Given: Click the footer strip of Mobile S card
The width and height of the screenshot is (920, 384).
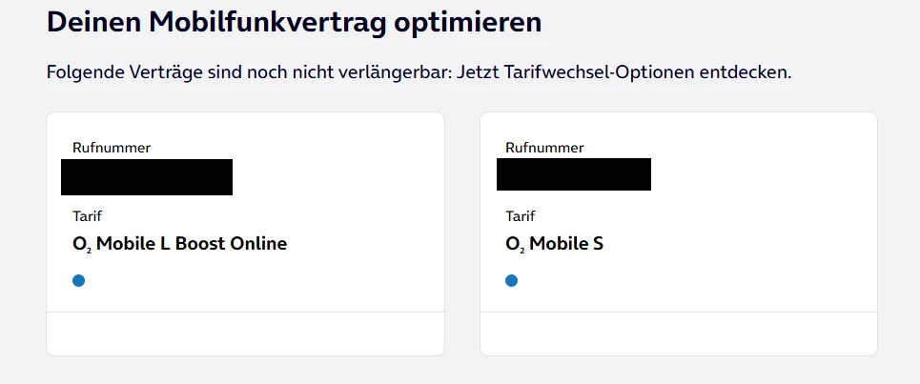Looking at the screenshot, I should point(678,333).
